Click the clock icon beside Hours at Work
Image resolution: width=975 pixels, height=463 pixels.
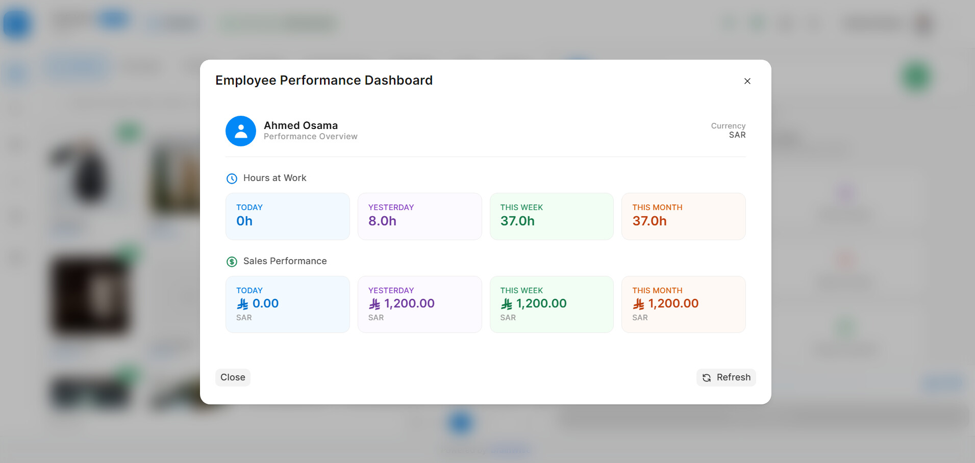click(x=232, y=178)
